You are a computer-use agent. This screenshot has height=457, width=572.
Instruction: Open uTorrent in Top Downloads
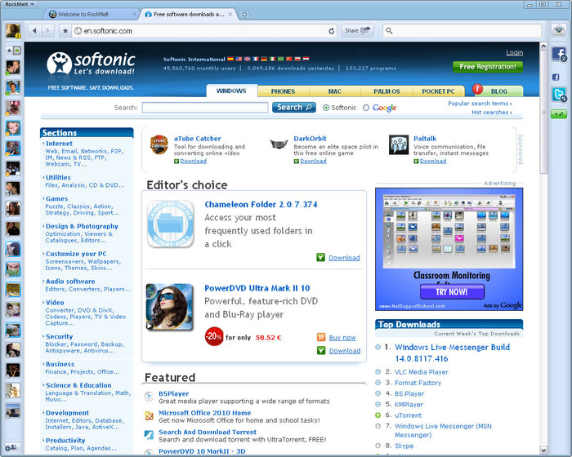pos(409,415)
